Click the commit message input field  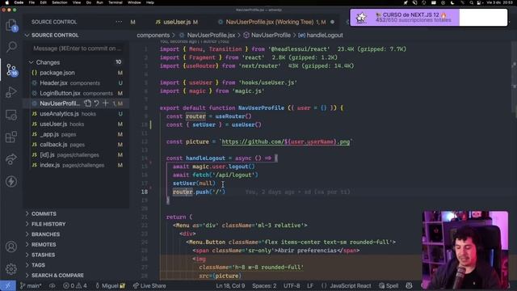(x=78, y=48)
